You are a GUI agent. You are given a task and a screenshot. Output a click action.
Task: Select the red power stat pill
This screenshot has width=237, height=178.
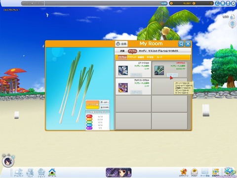pos(89,116)
